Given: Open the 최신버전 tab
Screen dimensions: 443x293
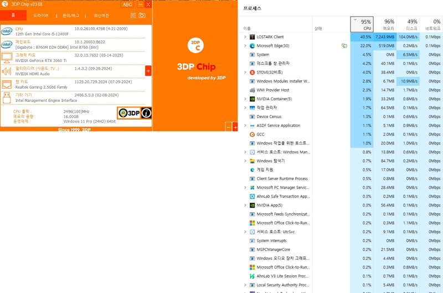Looking at the screenshot, I should pos(101,16).
